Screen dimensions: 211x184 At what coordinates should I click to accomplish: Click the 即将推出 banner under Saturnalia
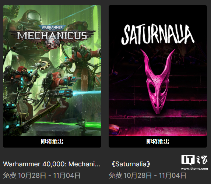click(x=158, y=142)
